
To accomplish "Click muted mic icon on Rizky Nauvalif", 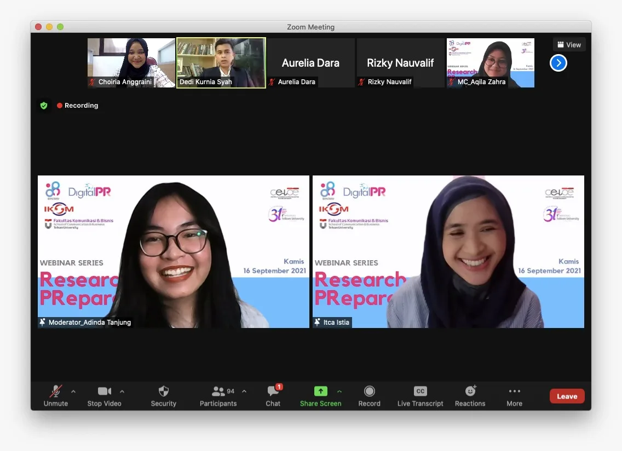I will coord(361,82).
